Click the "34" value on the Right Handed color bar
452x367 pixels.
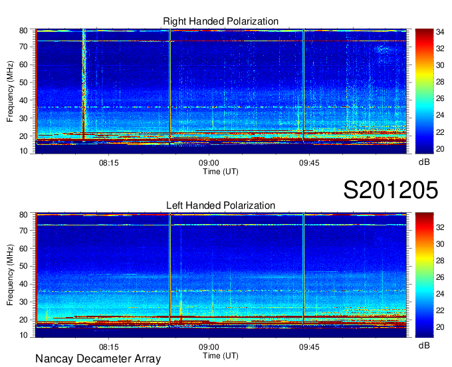point(440,32)
